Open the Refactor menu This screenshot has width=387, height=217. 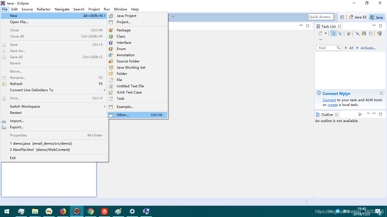click(44, 9)
